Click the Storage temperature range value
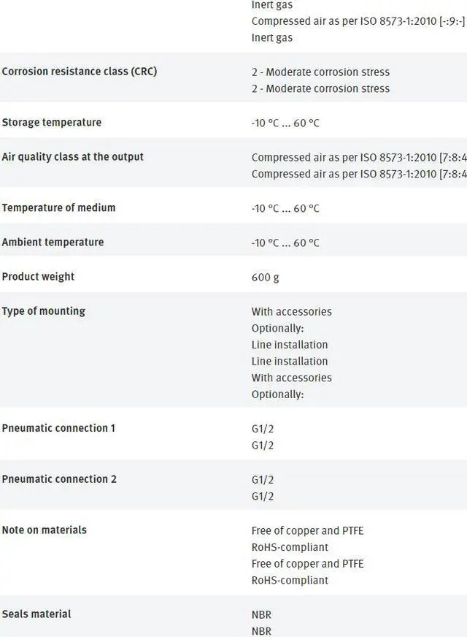Image resolution: width=467 pixels, height=637 pixels. [x=285, y=123]
